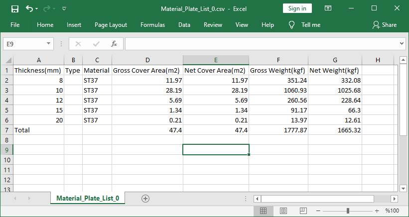This screenshot has width=409, height=217.
Task: Open Customize Quick Access Toolbar dropdown
Action: 64,8
